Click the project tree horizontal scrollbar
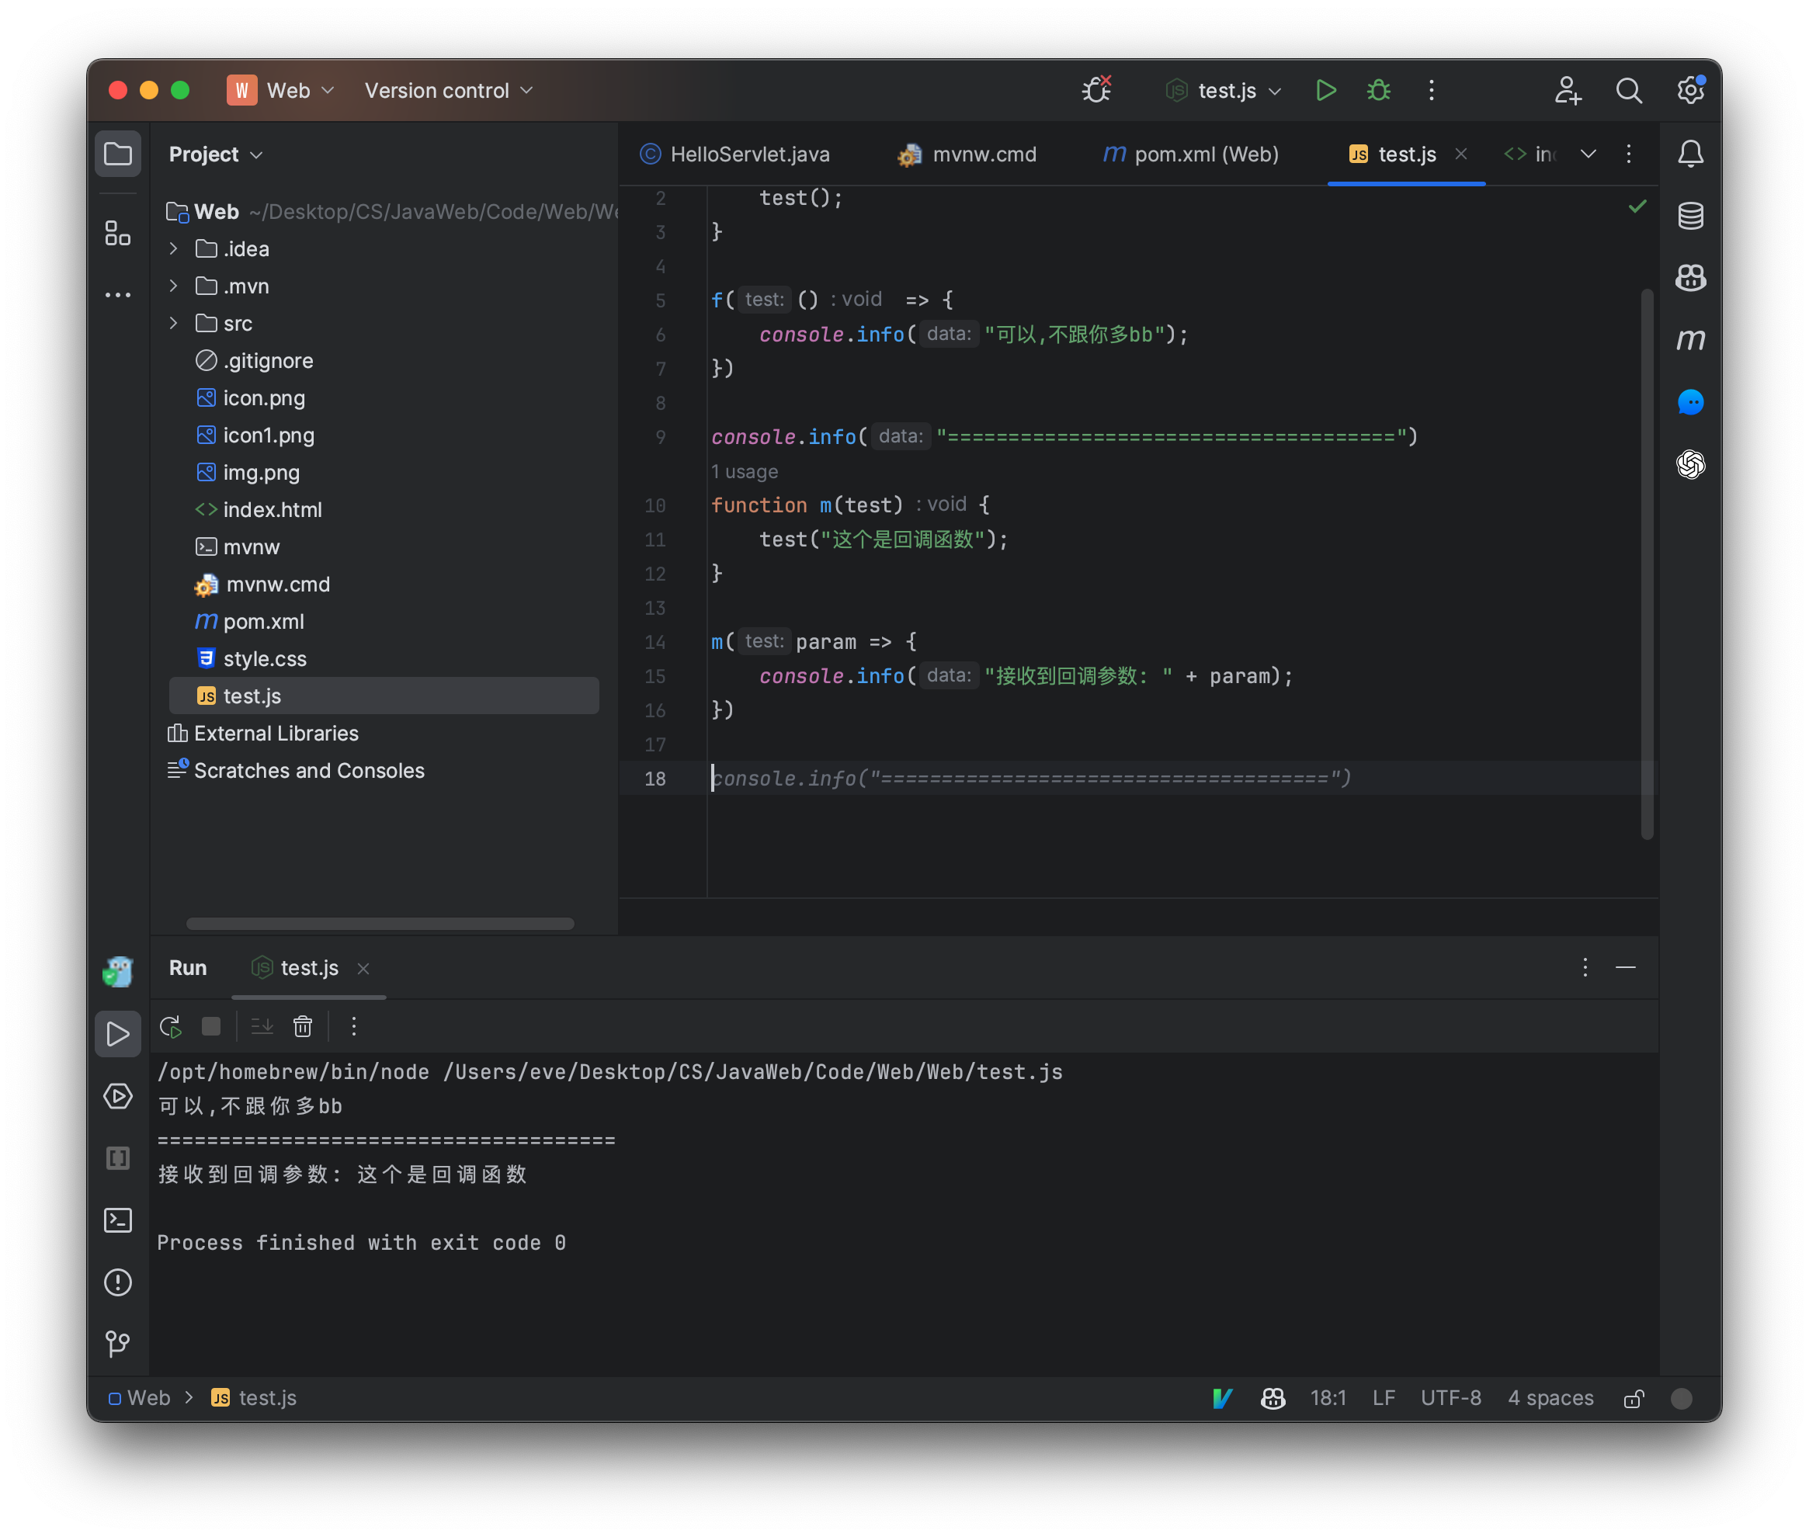This screenshot has height=1537, width=1809. pos(380,924)
